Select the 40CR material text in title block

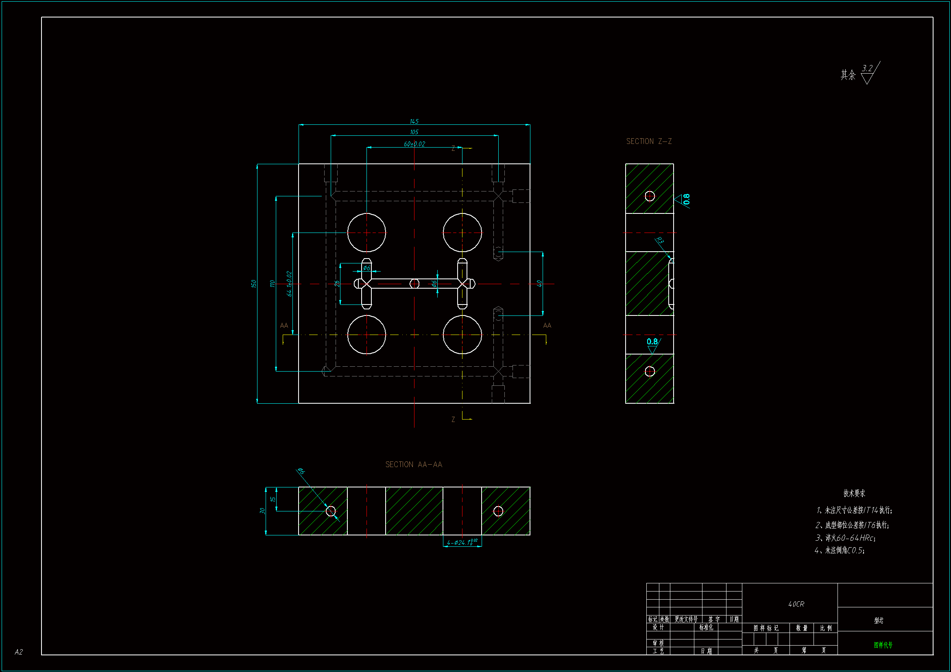point(796,604)
